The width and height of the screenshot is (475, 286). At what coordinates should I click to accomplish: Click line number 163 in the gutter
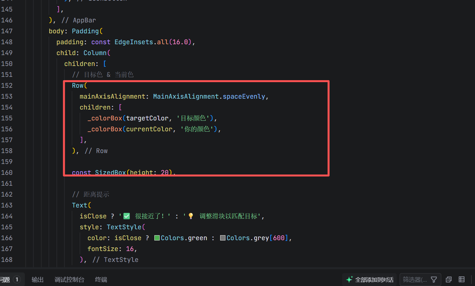click(7, 205)
